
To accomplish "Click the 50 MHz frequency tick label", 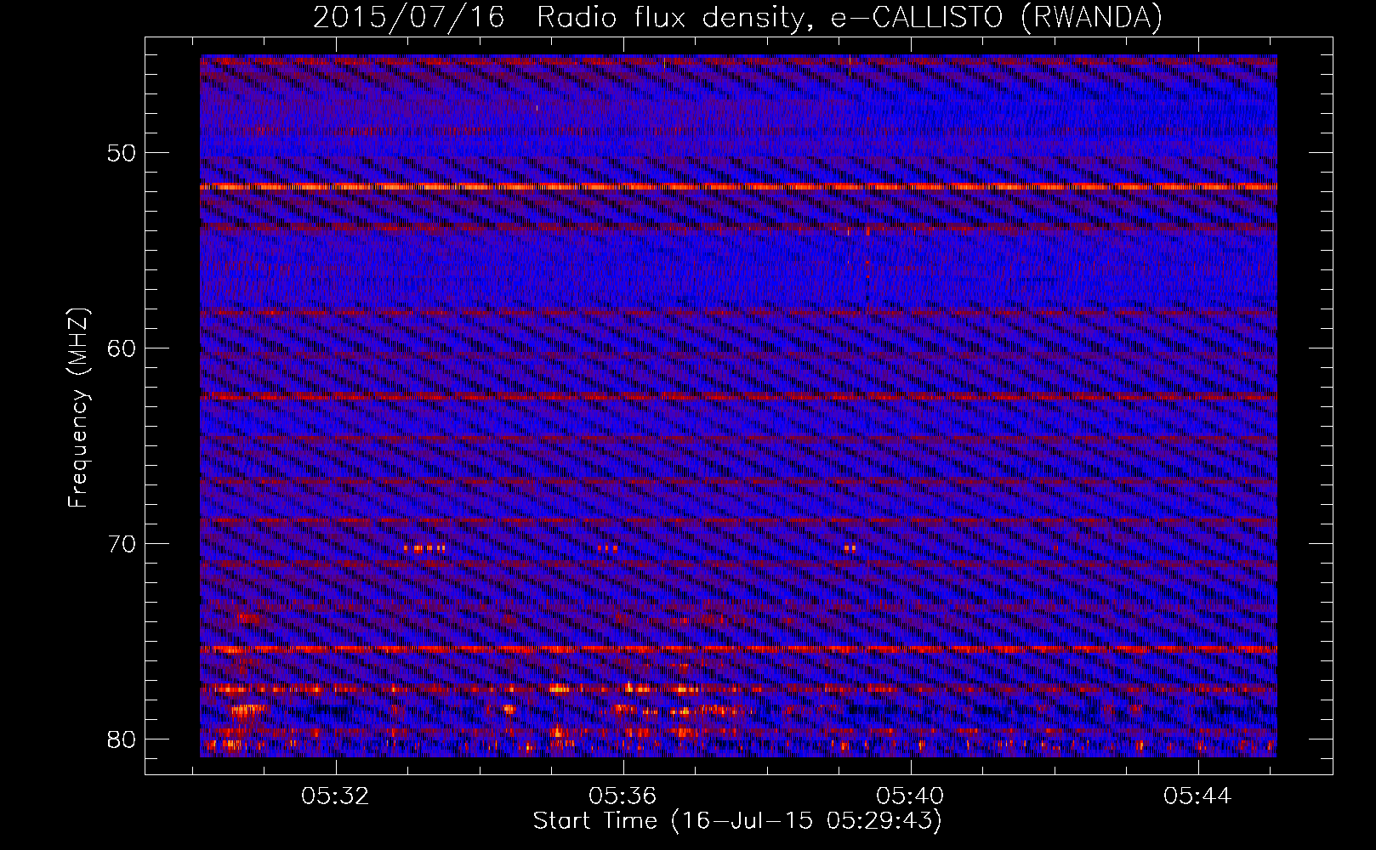I will click(x=122, y=154).
